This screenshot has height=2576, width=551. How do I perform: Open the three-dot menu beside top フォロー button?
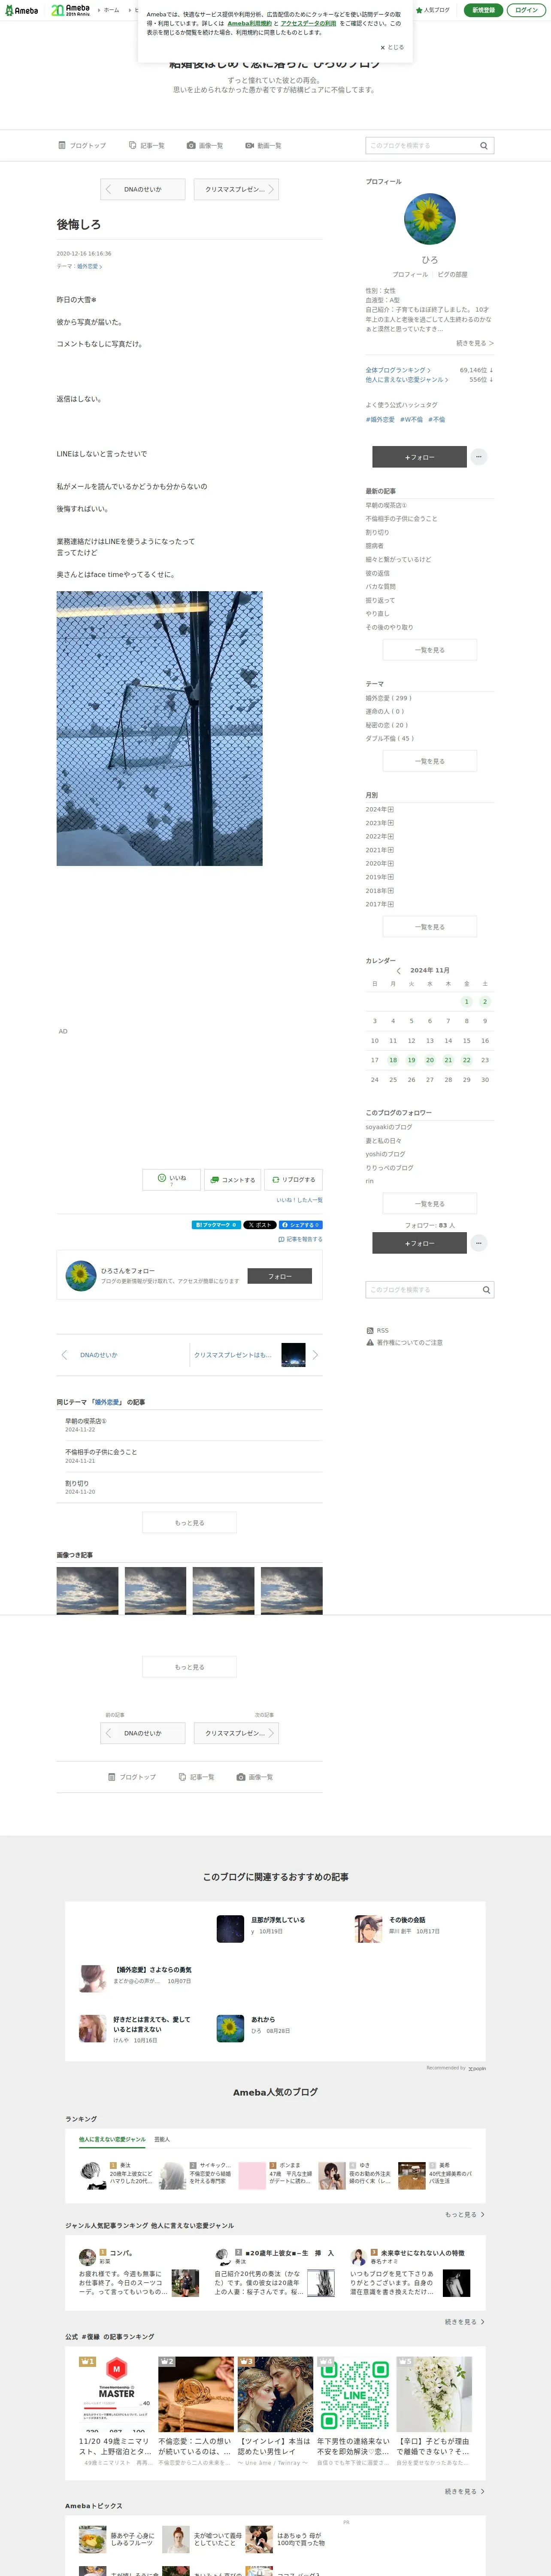click(479, 457)
